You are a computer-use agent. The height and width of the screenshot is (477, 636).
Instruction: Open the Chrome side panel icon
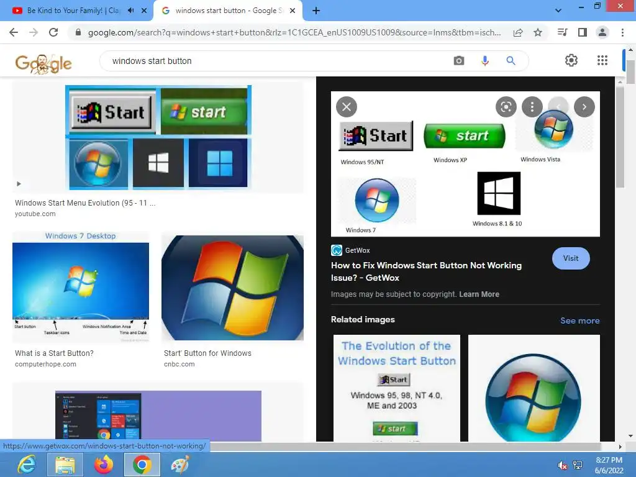click(583, 32)
